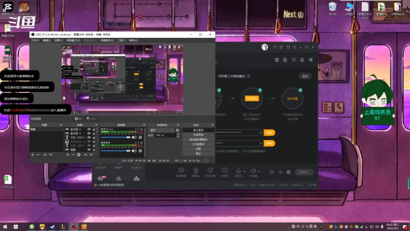Toggle lock on source row ending 5
The image size is (410, 231).
pos(94,129)
